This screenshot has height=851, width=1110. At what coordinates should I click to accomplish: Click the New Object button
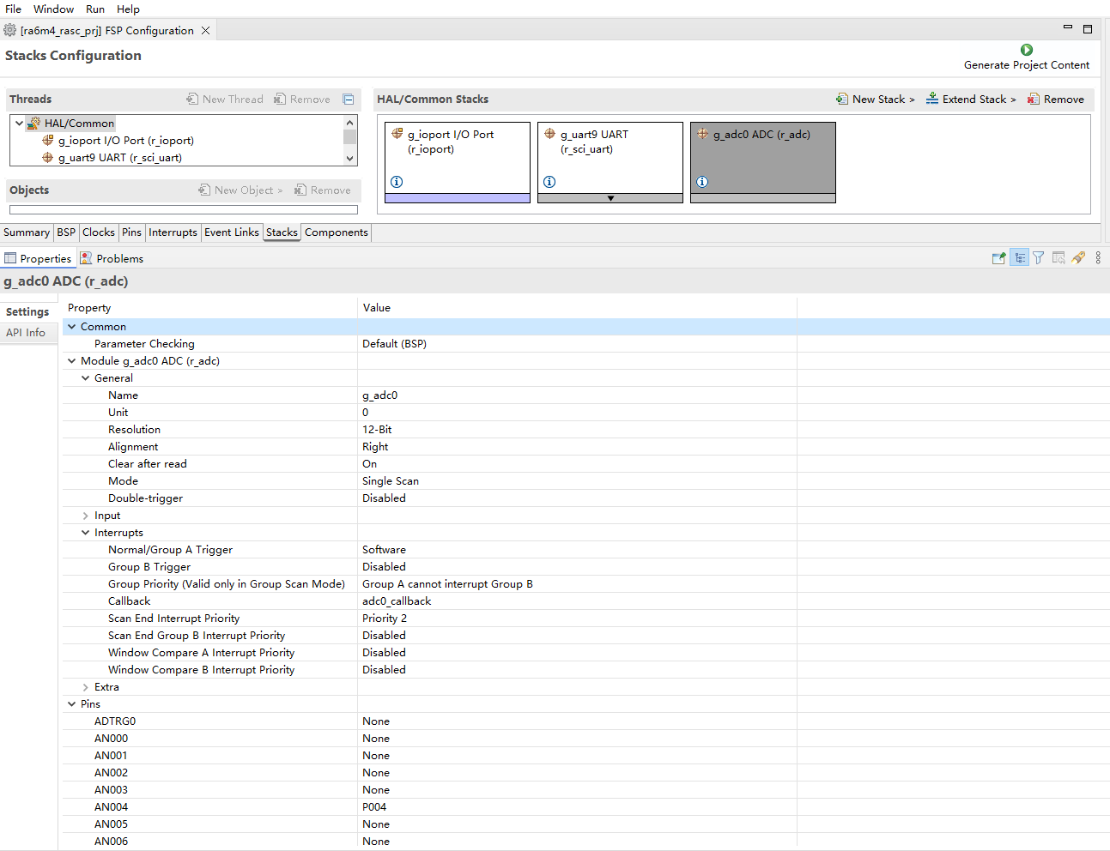240,190
